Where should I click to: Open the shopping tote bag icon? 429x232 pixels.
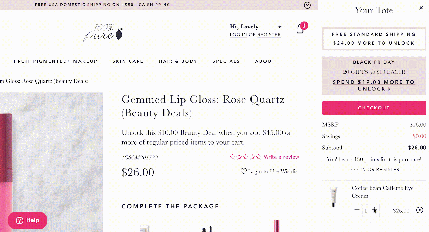click(x=300, y=29)
